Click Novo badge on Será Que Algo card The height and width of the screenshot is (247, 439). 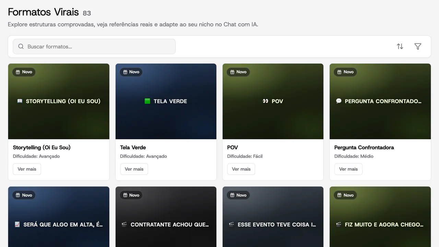[x=24, y=195]
